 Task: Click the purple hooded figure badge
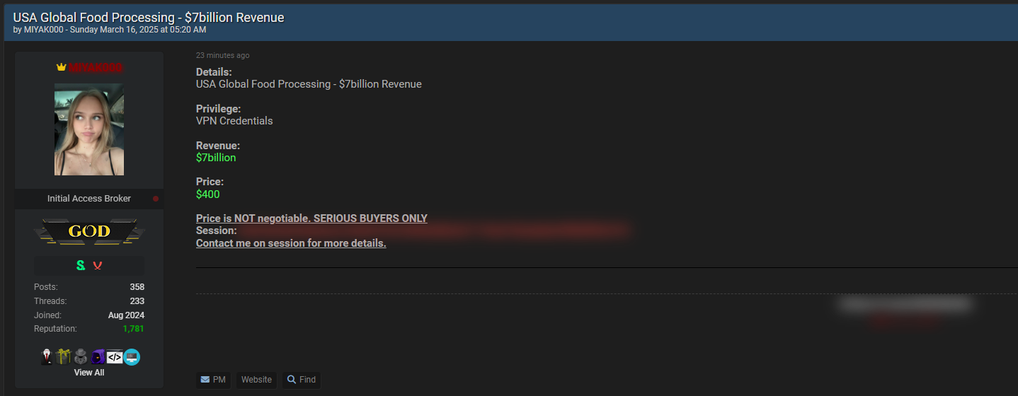[x=98, y=357]
